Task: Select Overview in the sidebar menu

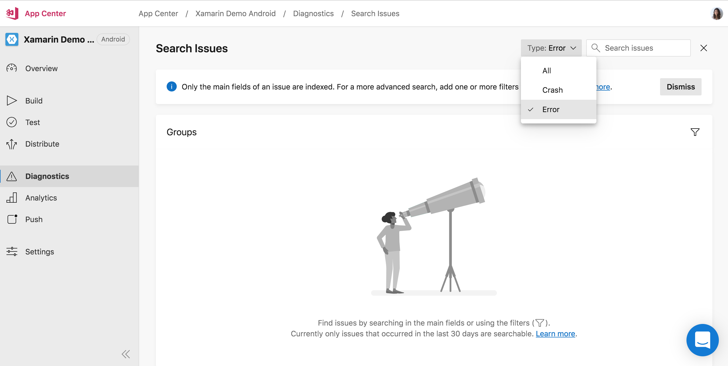Action: tap(41, 68)
